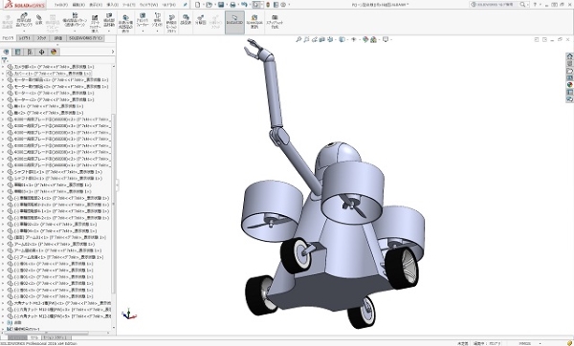Pin the menu bar with pushpin icon
This screenshot has width=574, height=346.
pos(186,5)
